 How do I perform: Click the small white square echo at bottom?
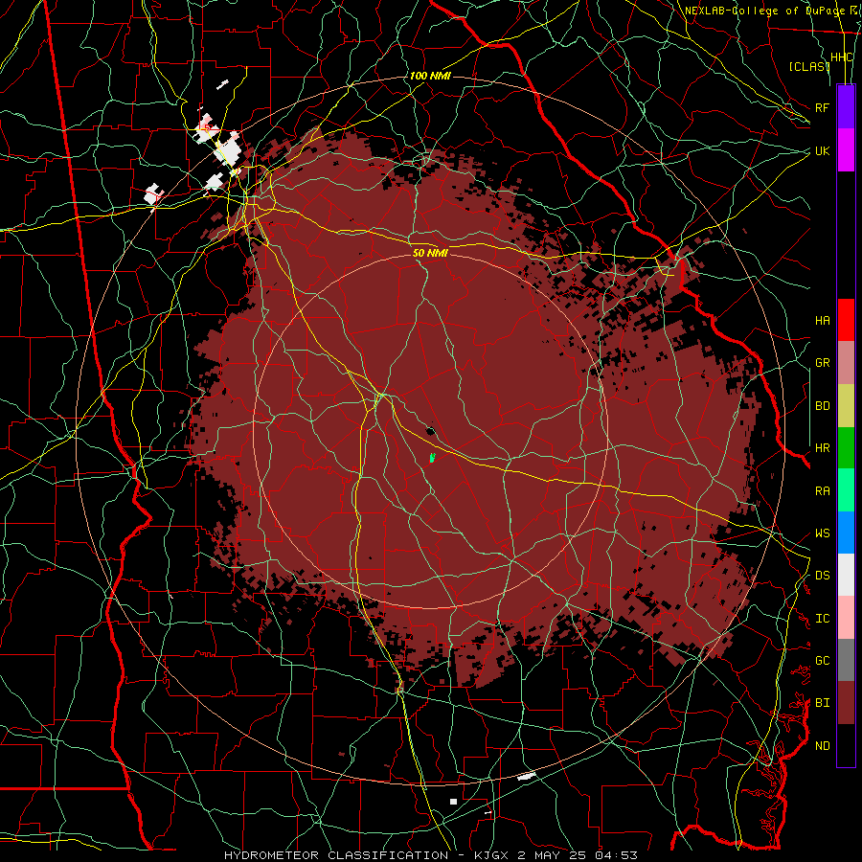coord(454,802)
